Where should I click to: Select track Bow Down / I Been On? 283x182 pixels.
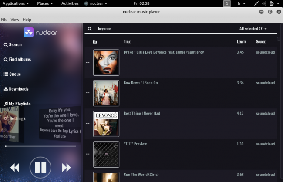click(x=141, y=83)
